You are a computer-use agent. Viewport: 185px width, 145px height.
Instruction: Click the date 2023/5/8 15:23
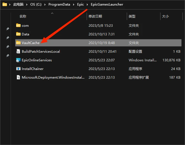click(x=101, y=25)
